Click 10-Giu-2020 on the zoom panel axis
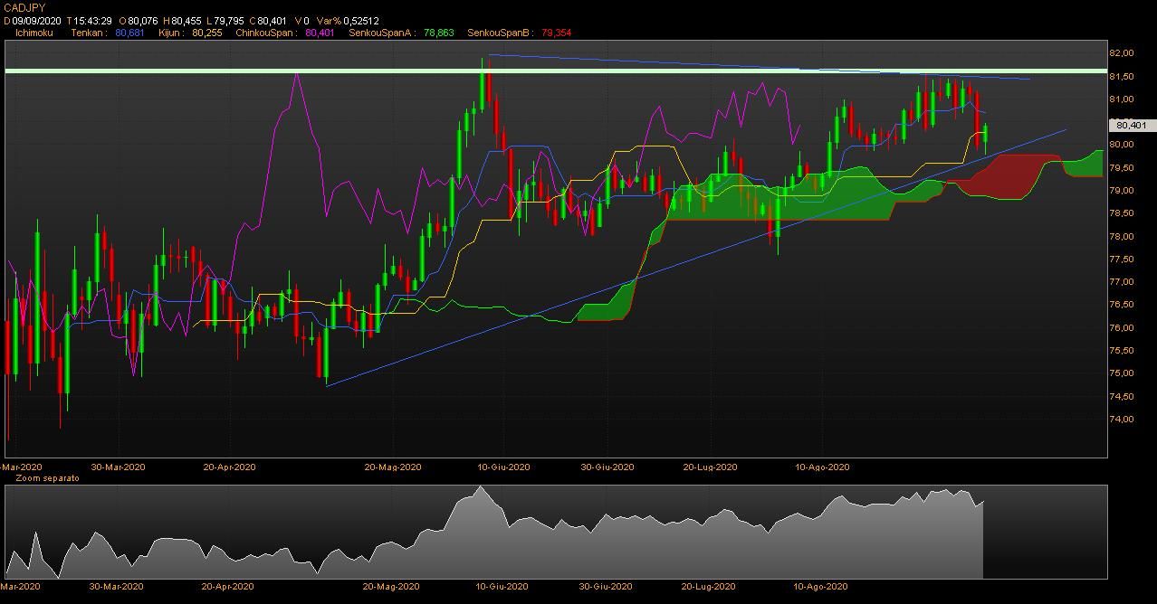This screenshot has height=604, width=1157. click(502, 586)
